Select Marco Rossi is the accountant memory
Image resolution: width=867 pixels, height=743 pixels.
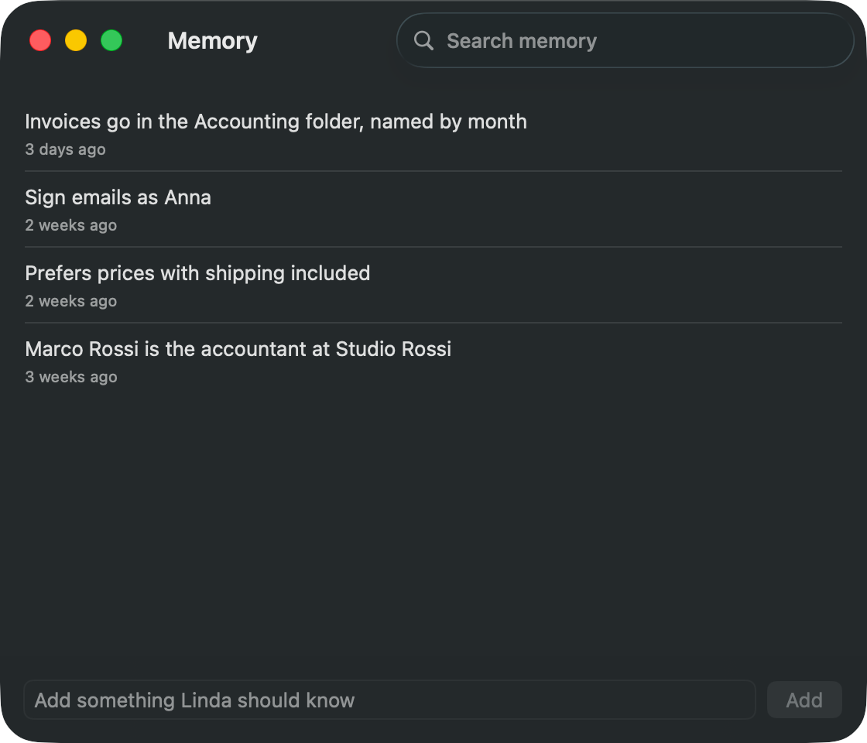pos(433,361)
